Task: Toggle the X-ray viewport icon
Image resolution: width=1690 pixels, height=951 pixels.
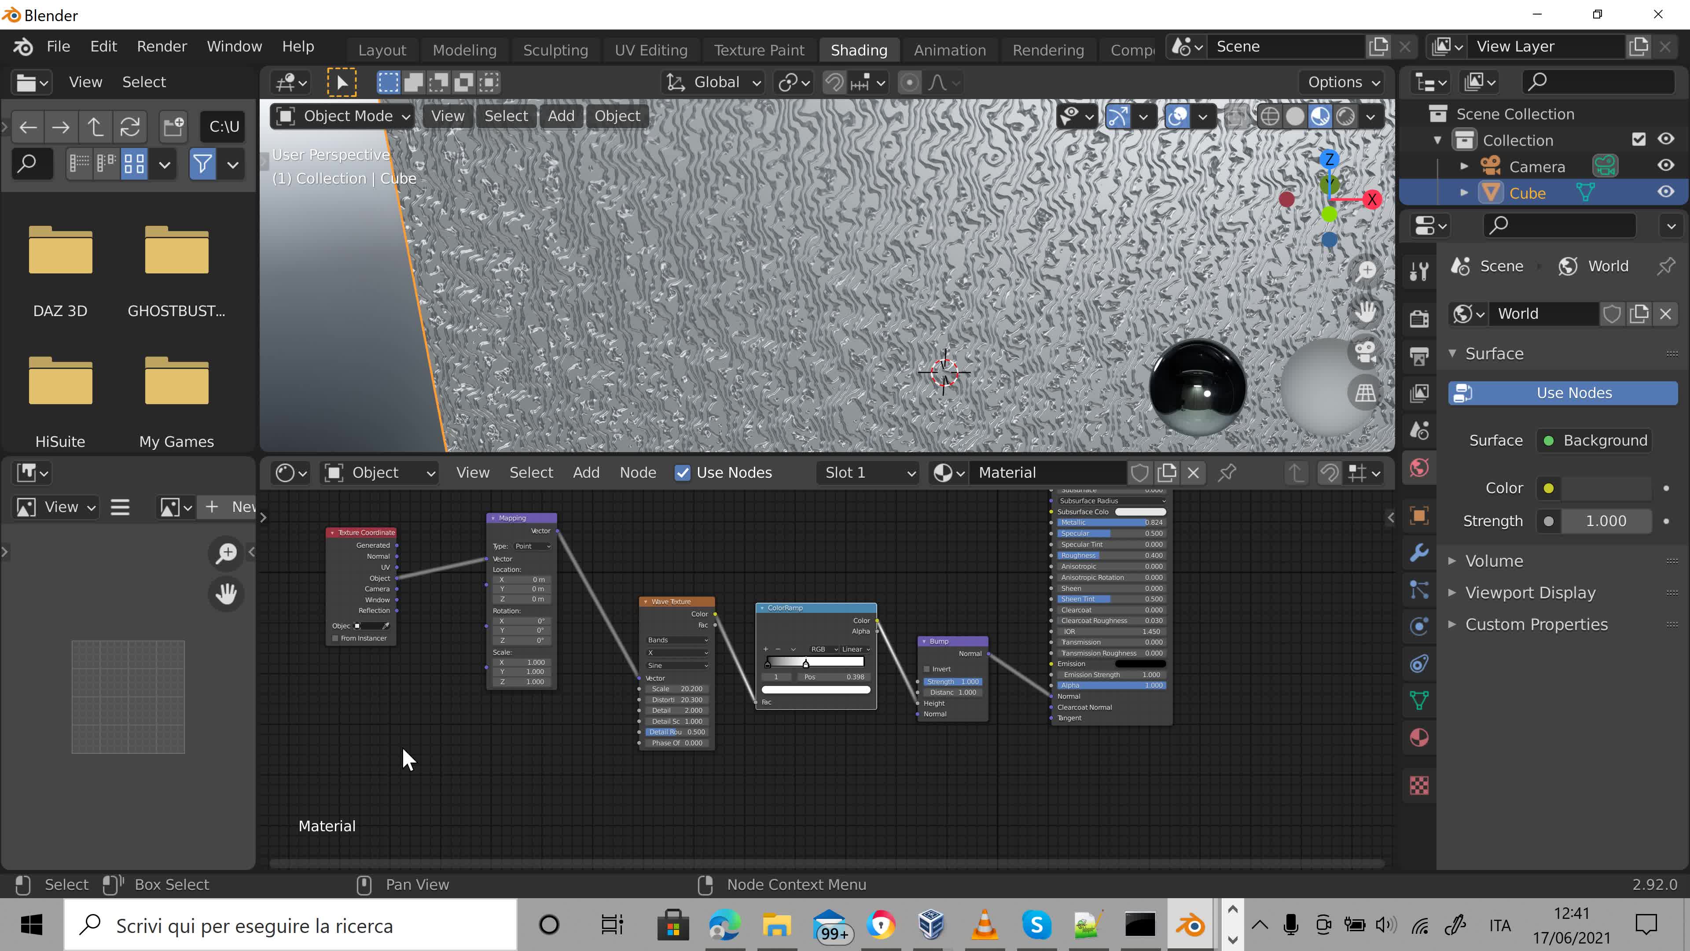Action: (1236, 117)
